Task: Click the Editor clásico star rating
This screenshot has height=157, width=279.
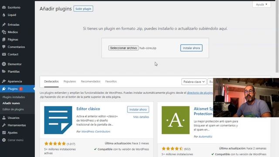Action: 55,143
